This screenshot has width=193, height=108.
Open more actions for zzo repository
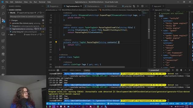pyautogui.click(x=43, y=34)
